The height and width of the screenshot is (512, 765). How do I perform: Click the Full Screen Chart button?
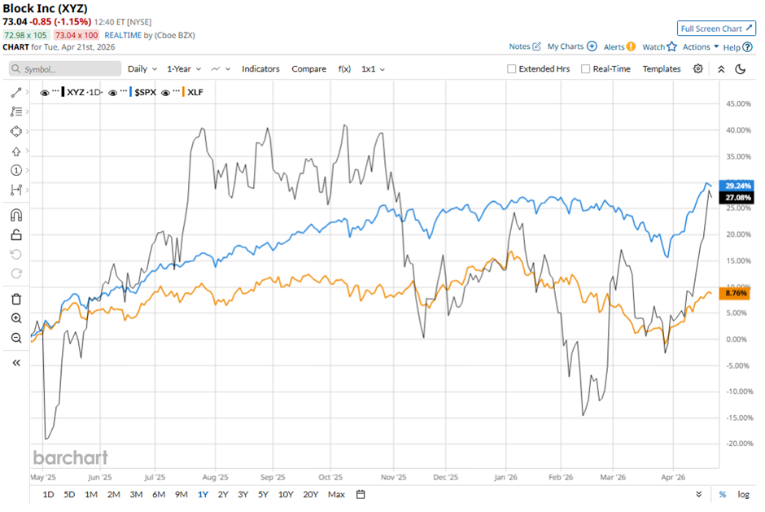[x=716, y=28]
